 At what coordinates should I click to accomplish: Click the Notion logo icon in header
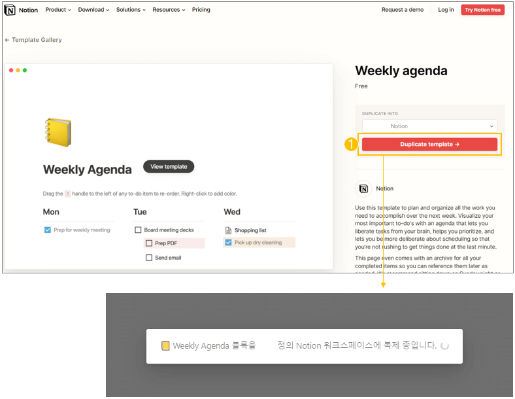[x=10, y=10]
